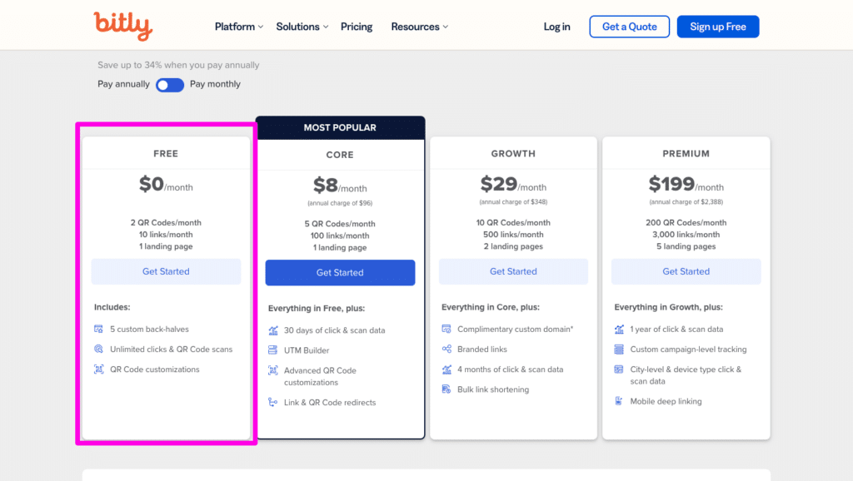
Task: Click the Bulk link shortening icon
Action: 446,389
